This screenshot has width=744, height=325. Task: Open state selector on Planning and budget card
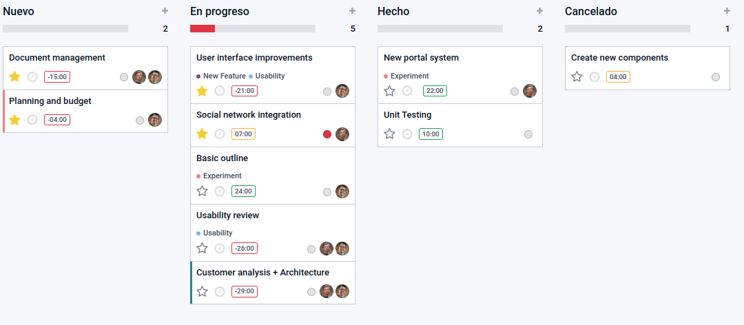[x=139, y=120]
